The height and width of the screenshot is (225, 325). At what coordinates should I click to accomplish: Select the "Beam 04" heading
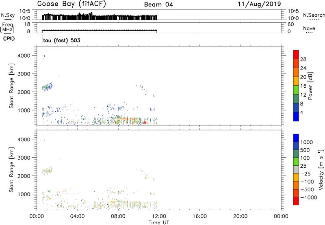(x=158, y=4)
